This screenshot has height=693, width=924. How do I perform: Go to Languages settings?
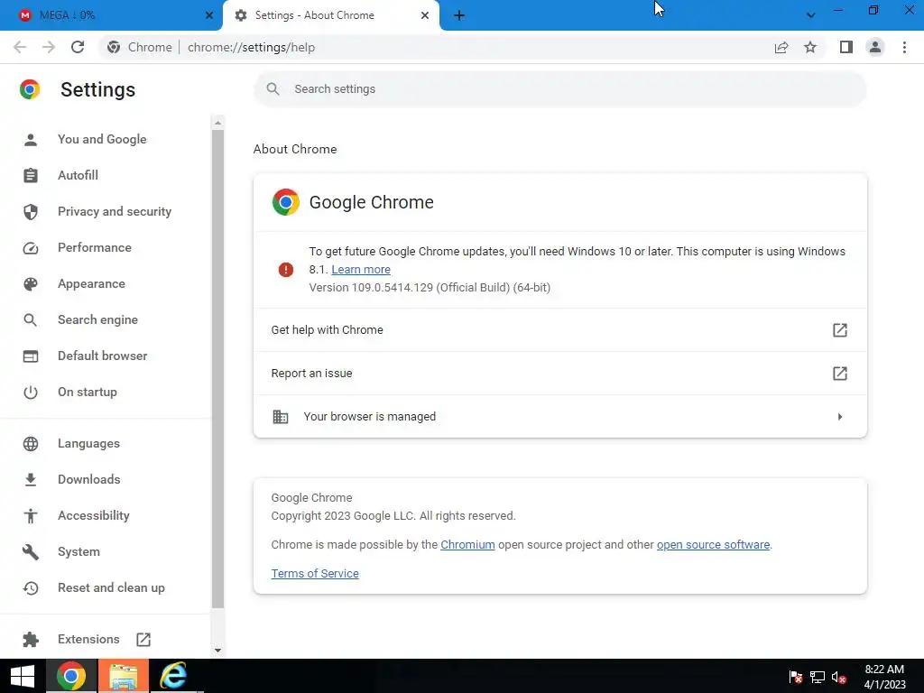88,443
